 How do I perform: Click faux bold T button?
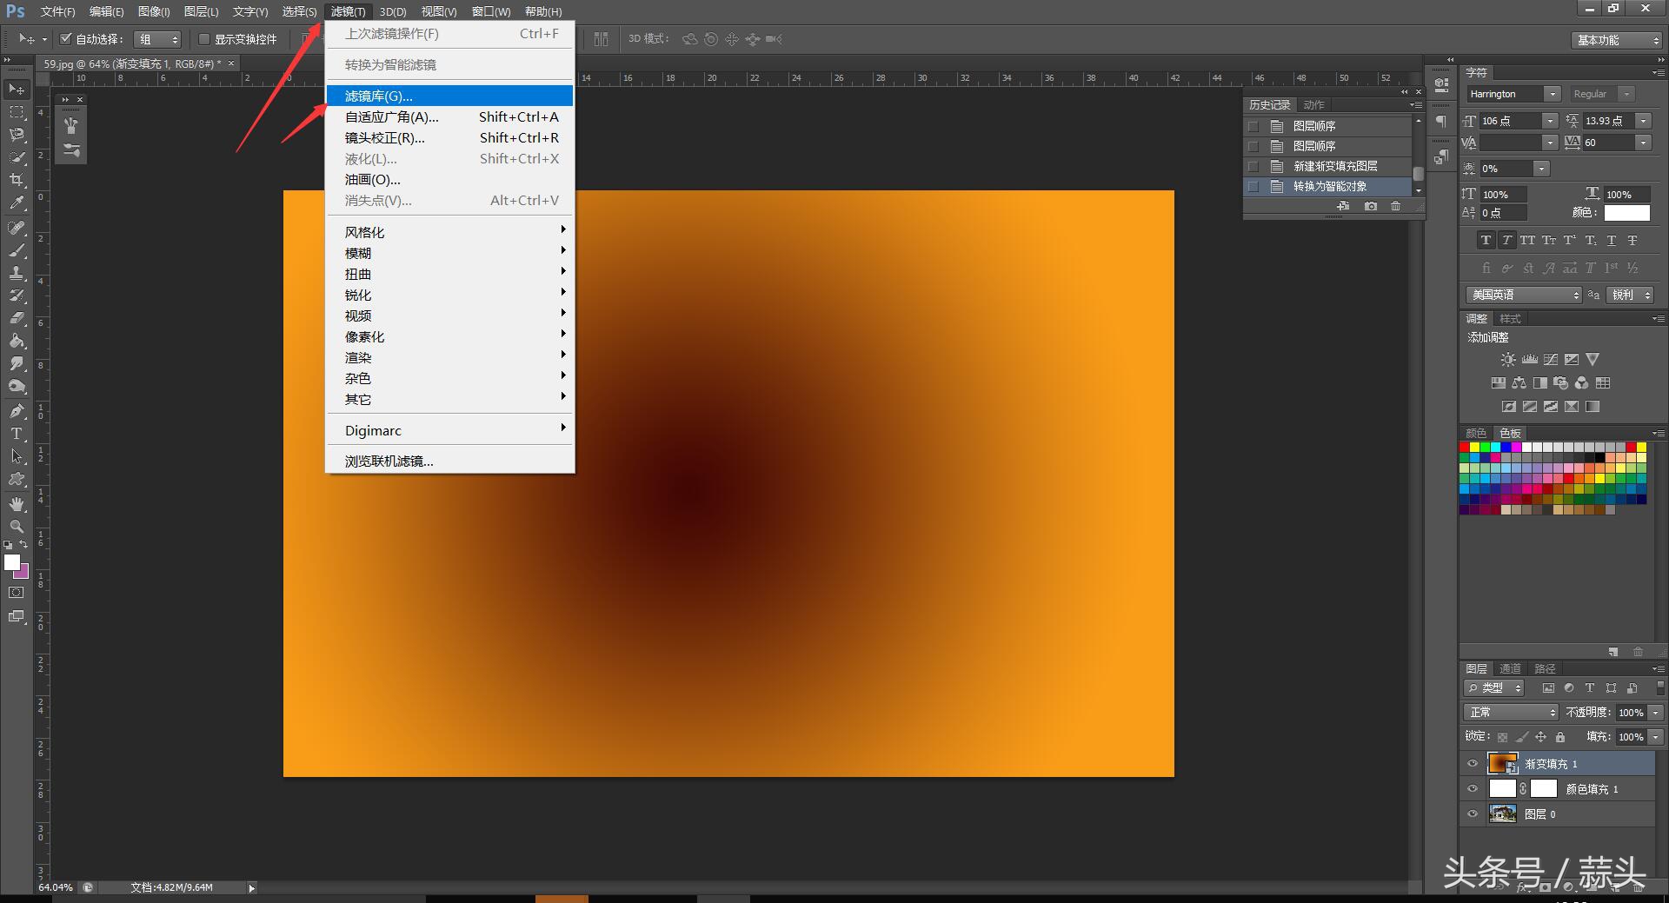pos(1486,241)
